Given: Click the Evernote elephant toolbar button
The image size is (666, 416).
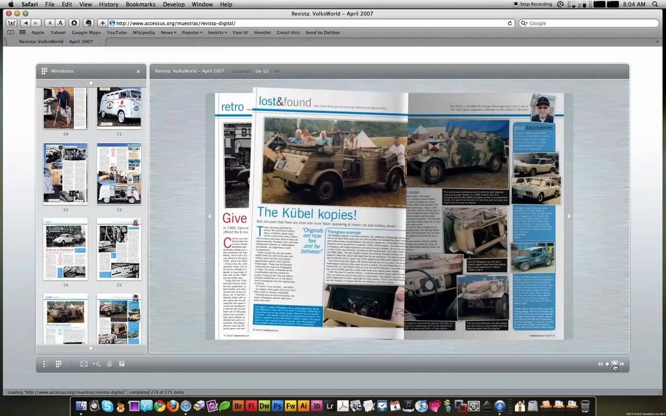Looking at the screenshot, I should point(88,23).
